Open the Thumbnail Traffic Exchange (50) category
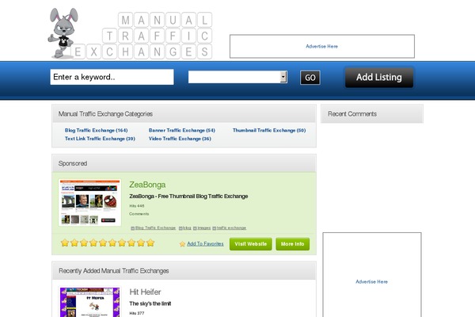This screenshot has width=475, height=317. pos(269,130)
